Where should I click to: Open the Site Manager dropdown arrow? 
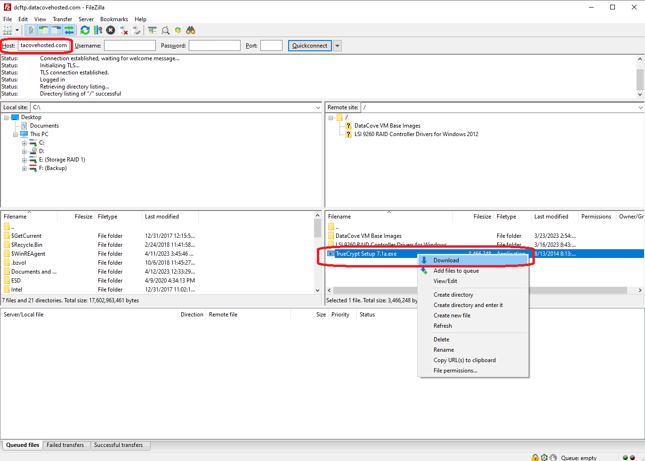tap(16, 30)
